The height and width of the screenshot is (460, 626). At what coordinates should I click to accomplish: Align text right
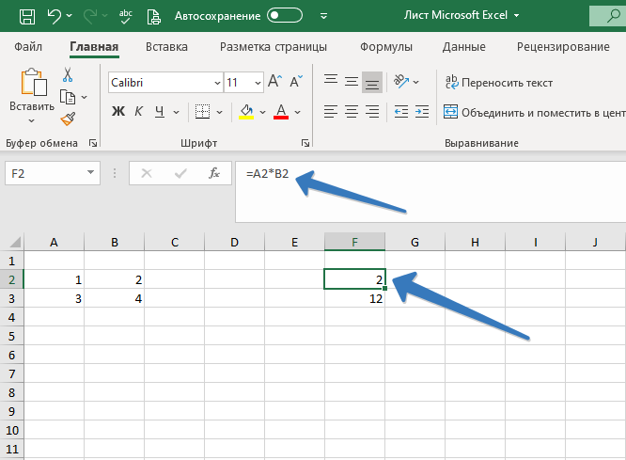coord(372,112)
